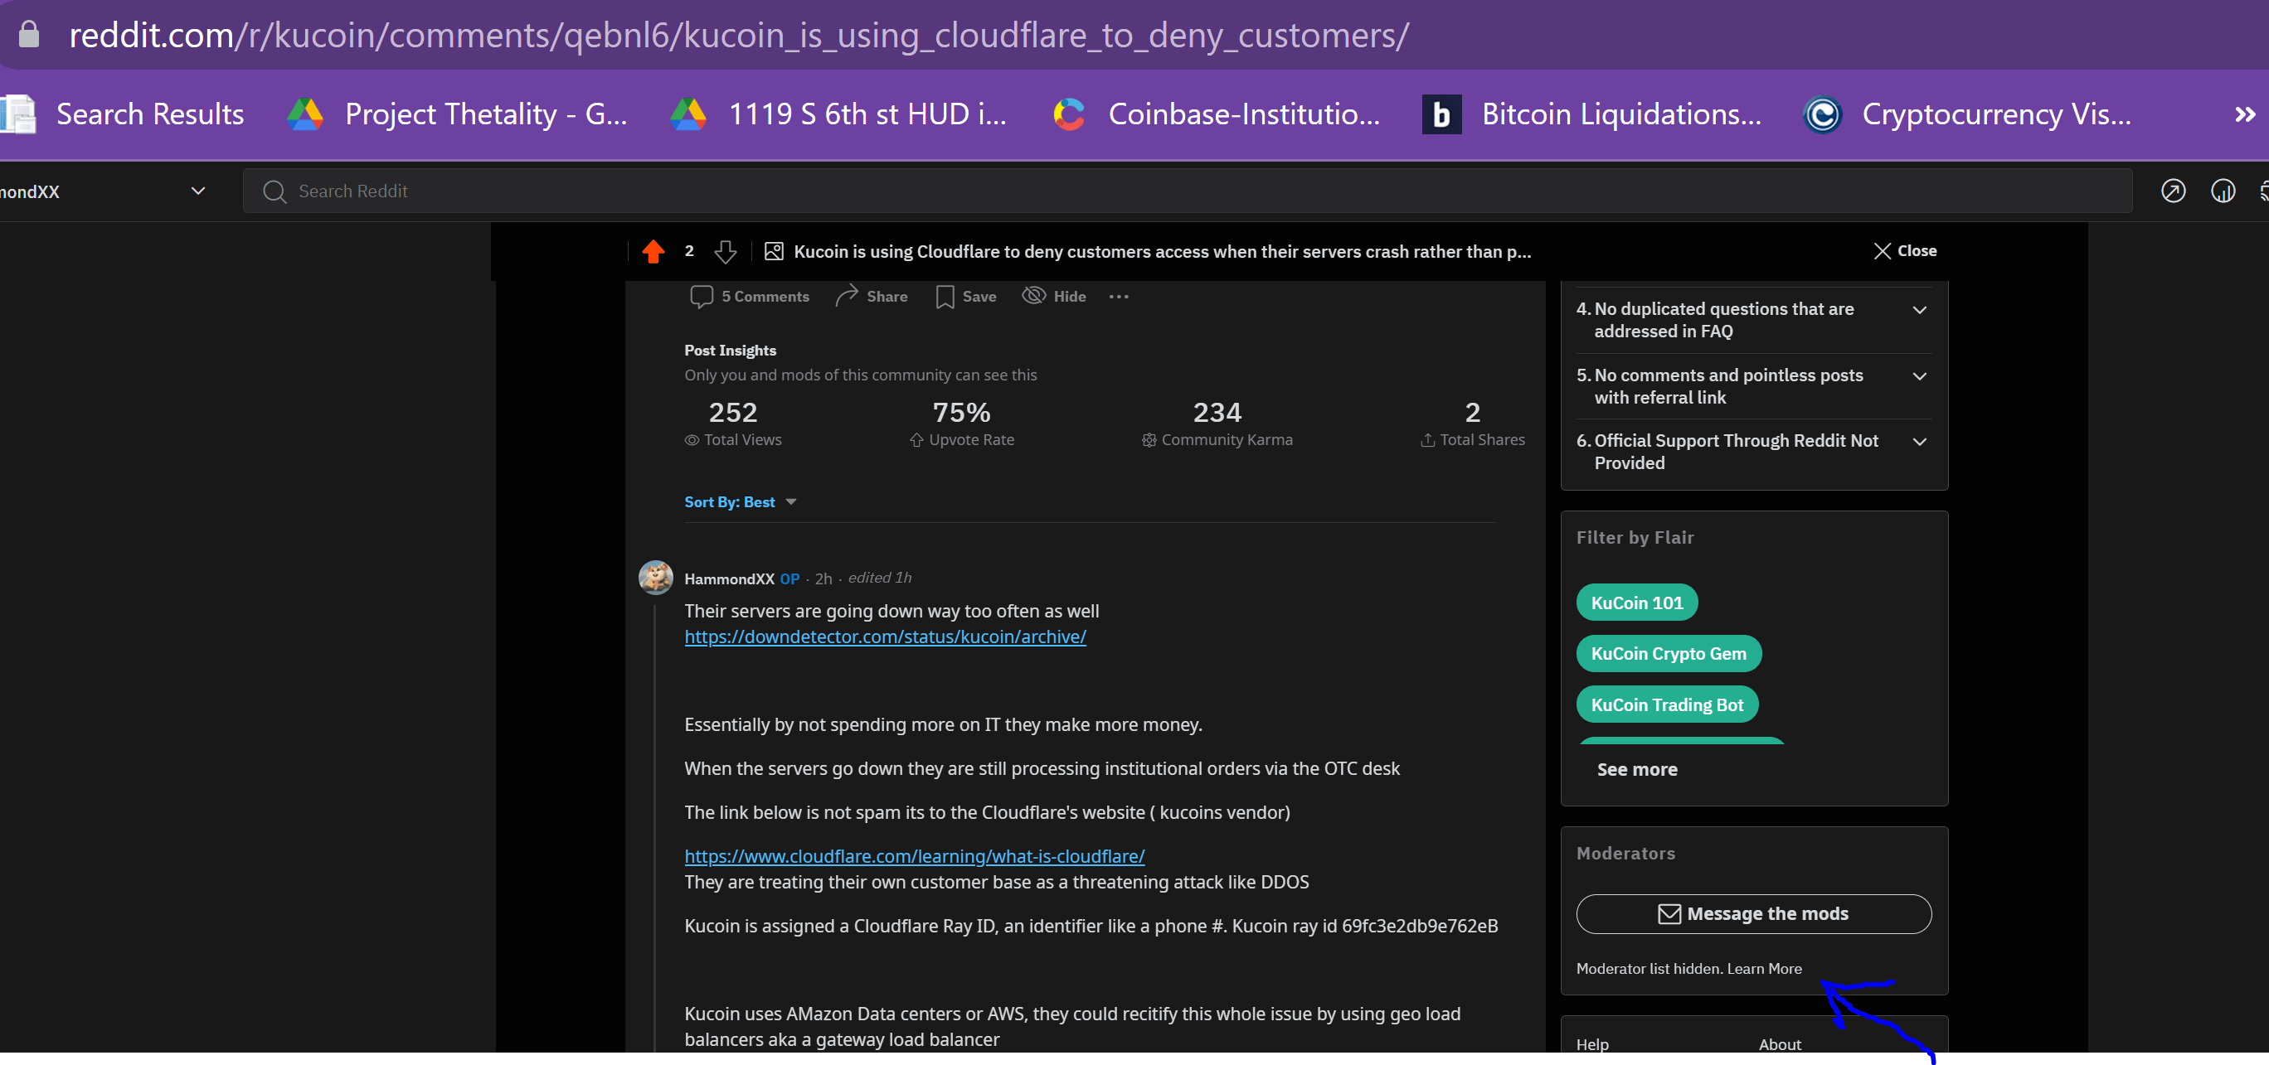Click the downvote arrow icon
The image size is (2269, 1065).
coord(725,252)
